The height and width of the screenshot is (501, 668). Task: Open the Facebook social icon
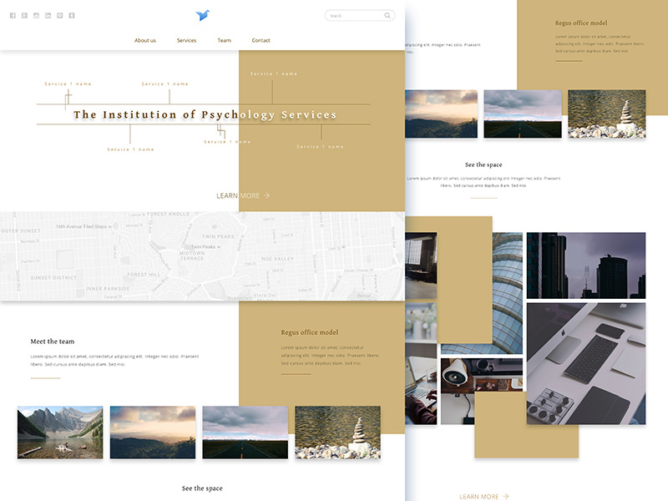(13, 15)
